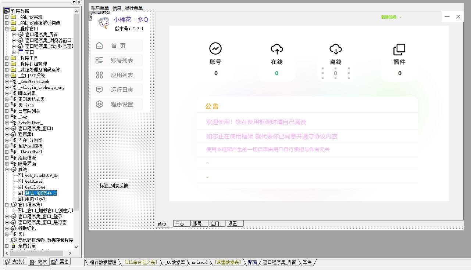Open the 属性 panel tab

click(x=60, y=262)
